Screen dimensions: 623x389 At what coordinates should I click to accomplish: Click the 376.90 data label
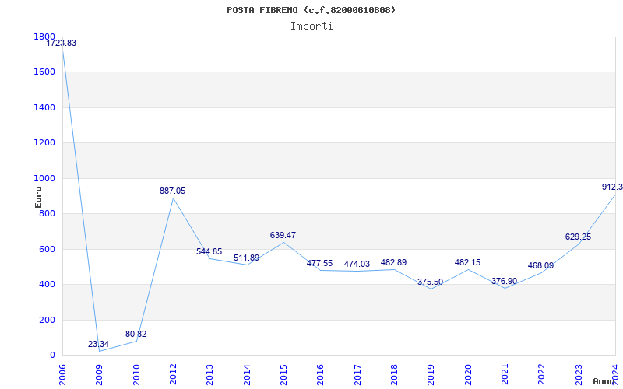tap(504, 281)
